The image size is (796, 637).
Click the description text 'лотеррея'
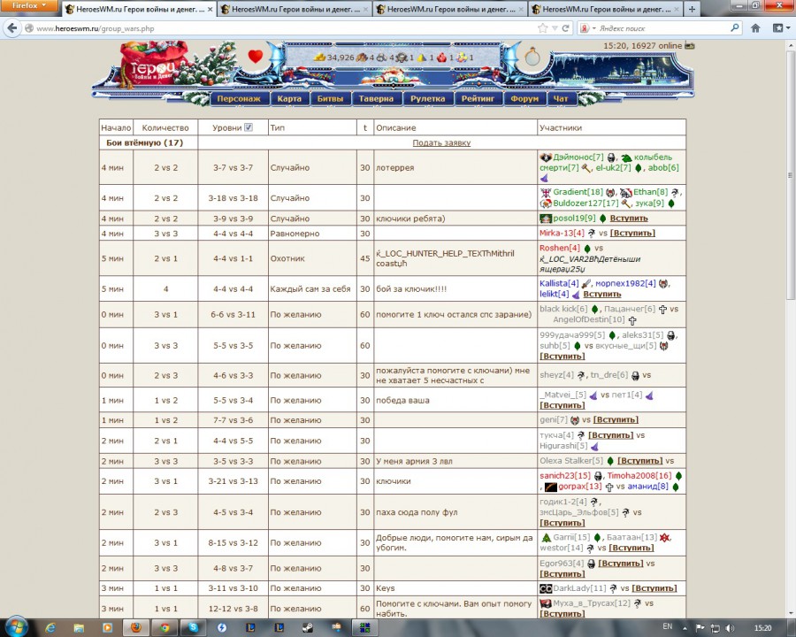click(395, 167)
